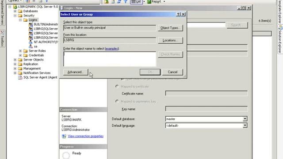Expand the Replication node
This screenshot has height=159, width=283.
pyautogui.click(x=15, y=64)
